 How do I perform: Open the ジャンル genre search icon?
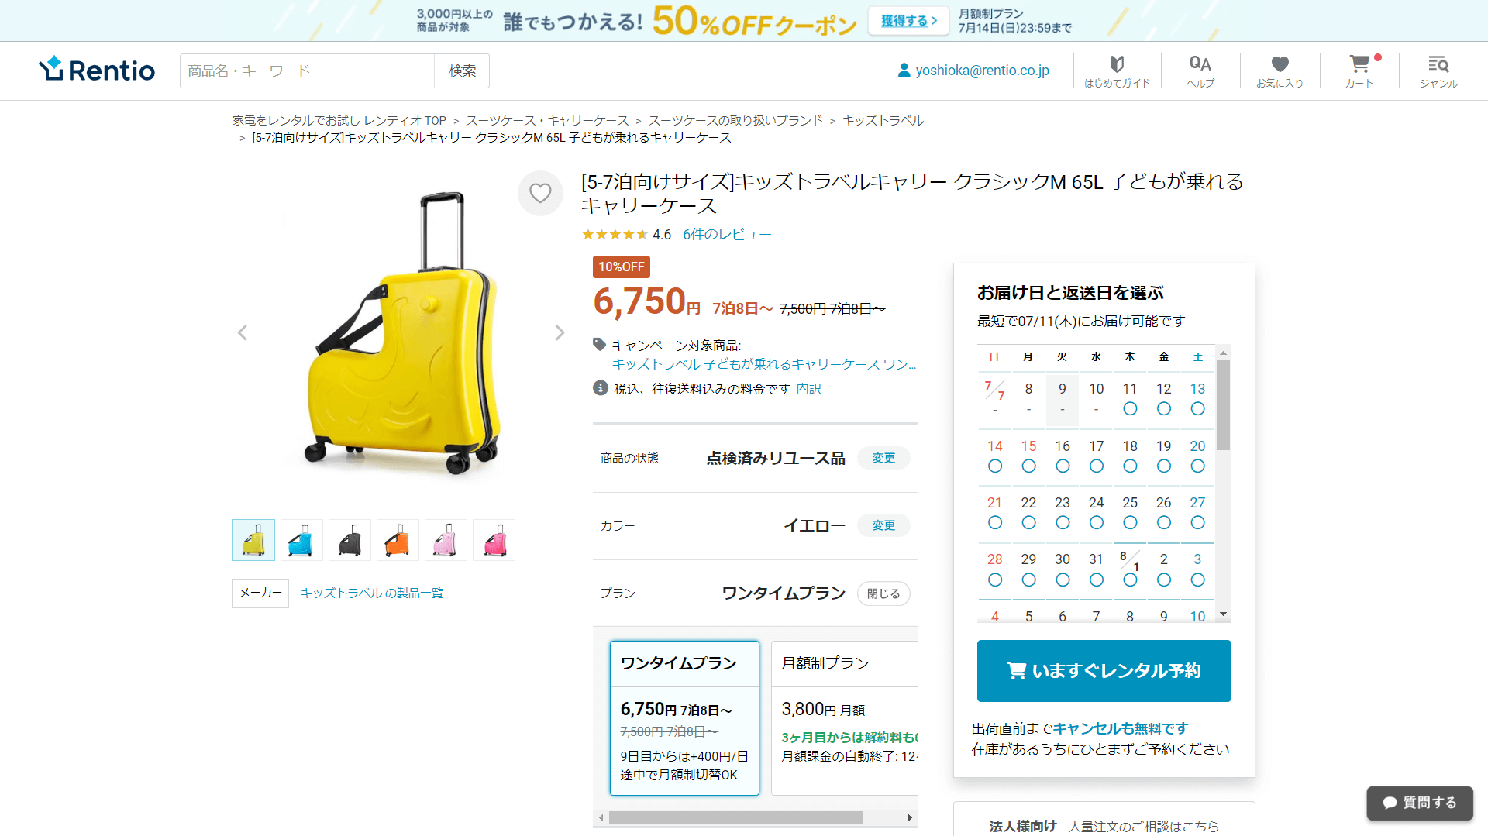pyautogui.click(x=1438, y=71)
